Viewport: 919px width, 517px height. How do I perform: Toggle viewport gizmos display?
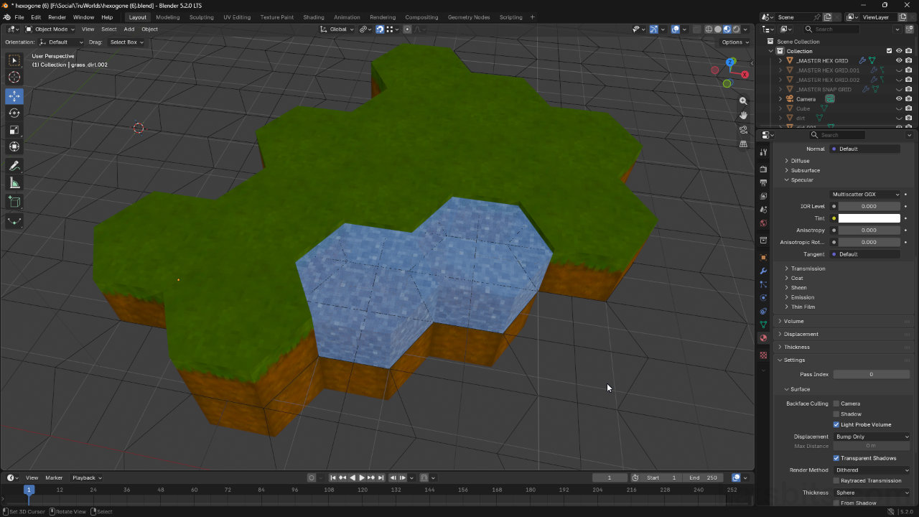(653, 29)
